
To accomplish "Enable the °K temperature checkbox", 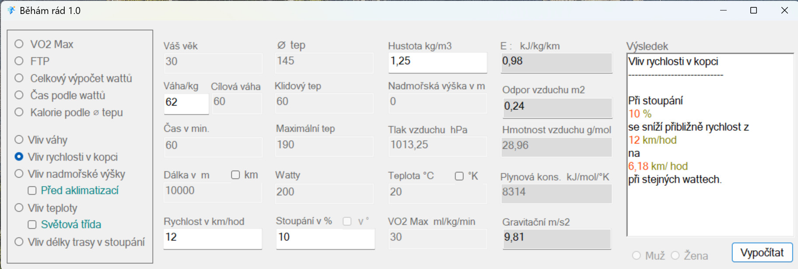I will pyautogui.click(x=459, y=176).
